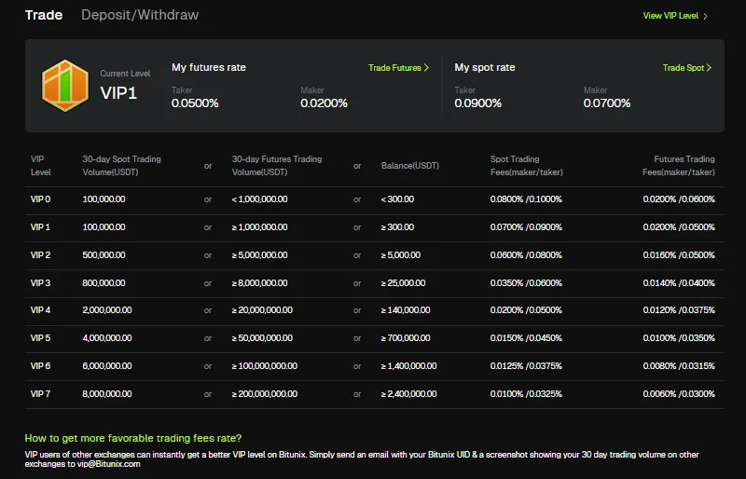
Task: Select the VIP 6 row label
Action: [40, 366]
